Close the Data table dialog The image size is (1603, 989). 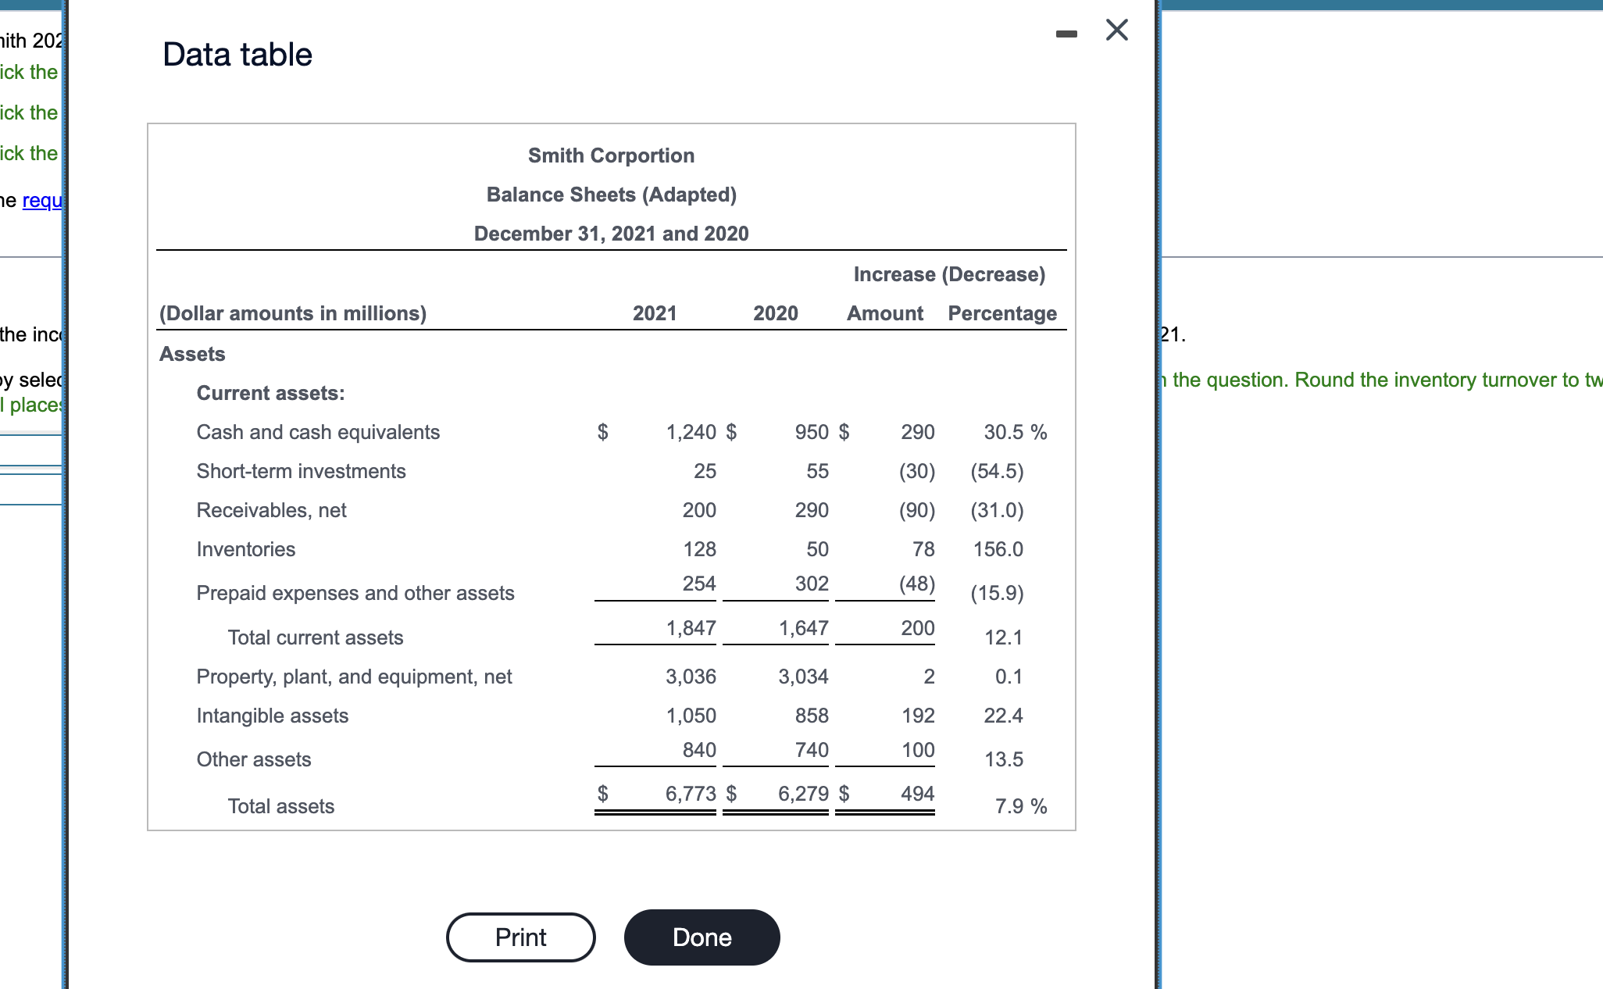pos(1117,30)
